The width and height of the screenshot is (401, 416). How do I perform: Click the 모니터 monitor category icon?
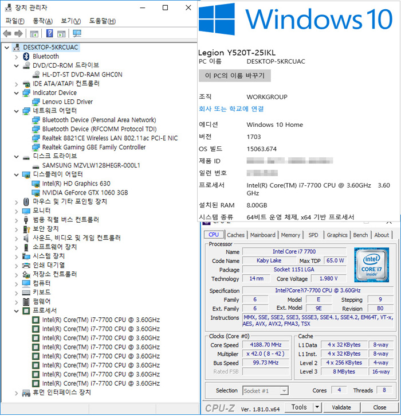(26, 211)
